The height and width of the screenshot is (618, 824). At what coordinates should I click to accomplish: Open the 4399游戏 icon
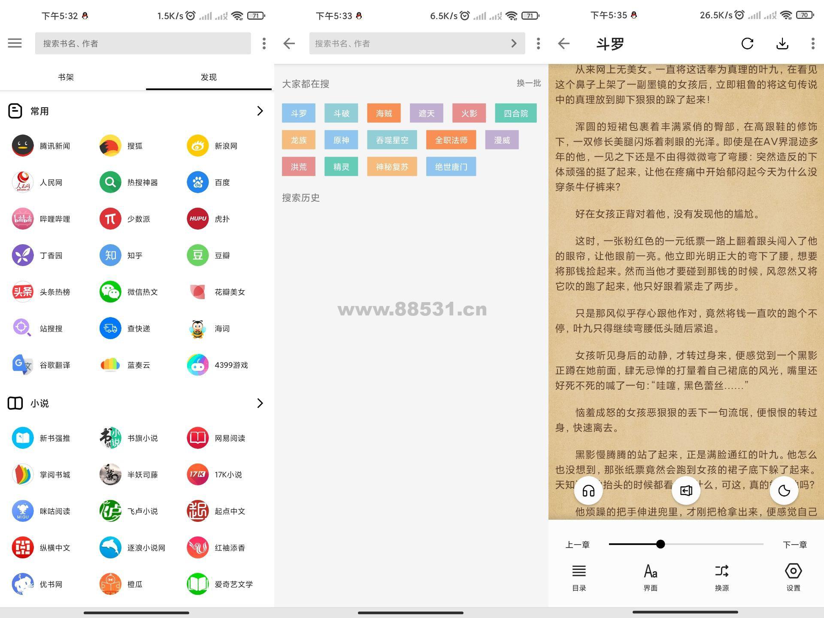198,365
